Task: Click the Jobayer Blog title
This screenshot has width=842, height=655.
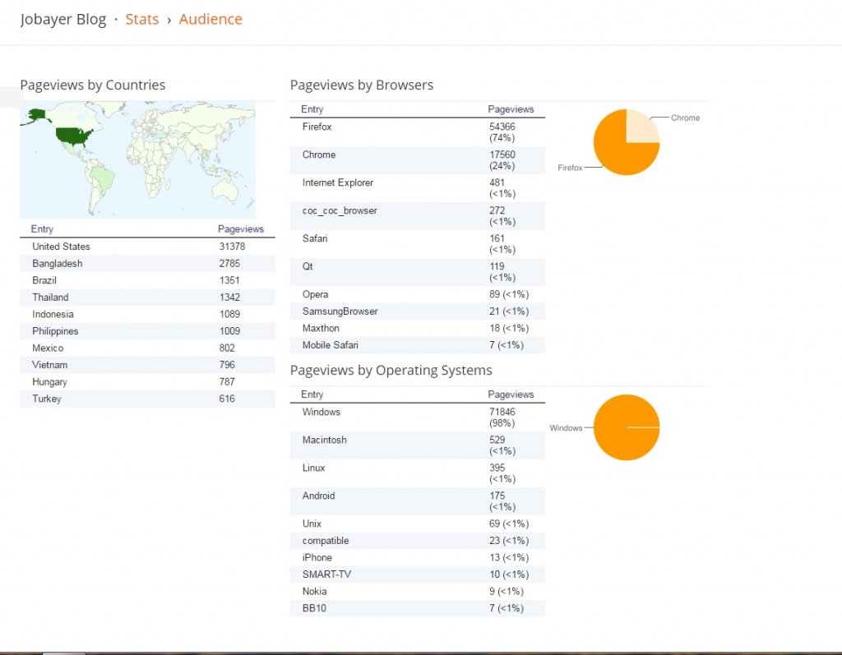Action: (x=63, y=19)
